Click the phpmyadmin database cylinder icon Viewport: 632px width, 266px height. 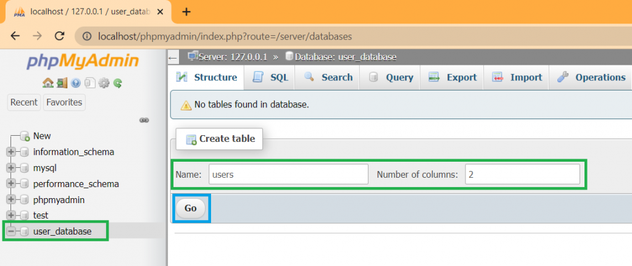click(x=24, y=199)
